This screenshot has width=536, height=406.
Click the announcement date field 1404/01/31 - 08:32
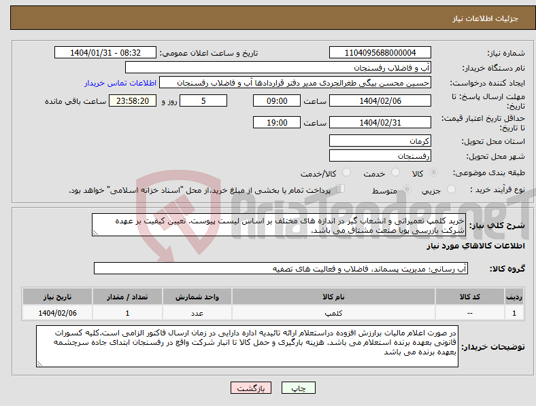tap(105, 53)
